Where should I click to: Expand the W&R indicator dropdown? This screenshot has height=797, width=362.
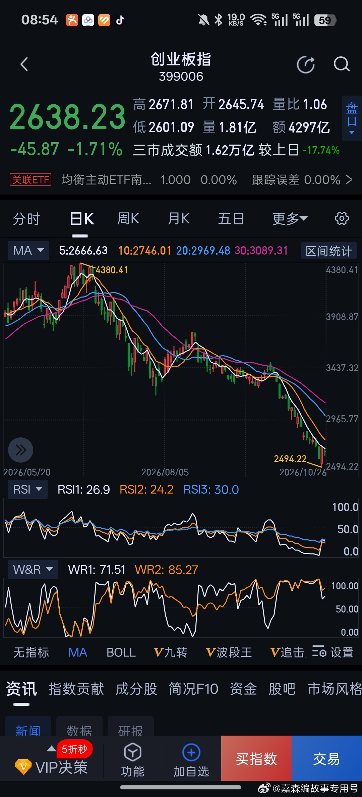(x=33, y=569)
